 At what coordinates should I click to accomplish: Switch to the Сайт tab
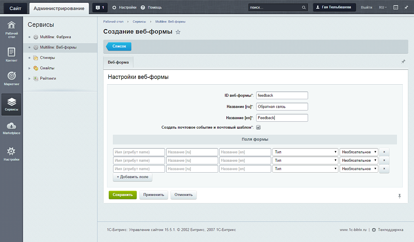coord(15,8)
